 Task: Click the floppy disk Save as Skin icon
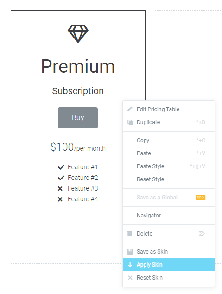[130, 252]
